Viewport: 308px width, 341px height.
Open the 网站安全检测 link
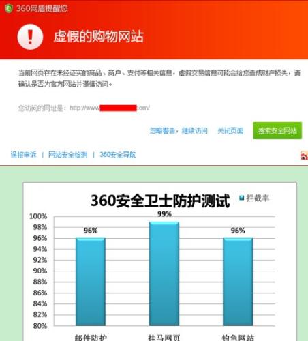[67, 155]
